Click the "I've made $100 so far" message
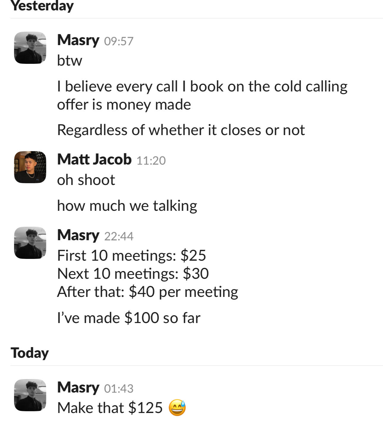This screenshot has width=383, height=432. 129,318
